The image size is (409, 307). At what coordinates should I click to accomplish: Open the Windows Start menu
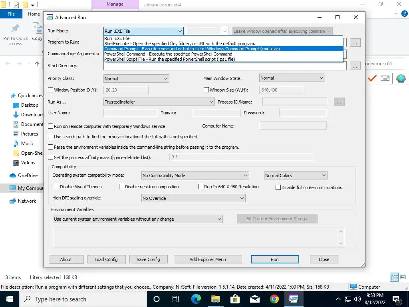(10, 299)
